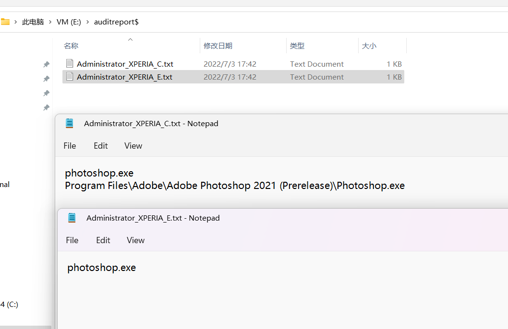Click the bottom pin icon in the sidebar
The image size is (508, 329).
tap(46, 107)
